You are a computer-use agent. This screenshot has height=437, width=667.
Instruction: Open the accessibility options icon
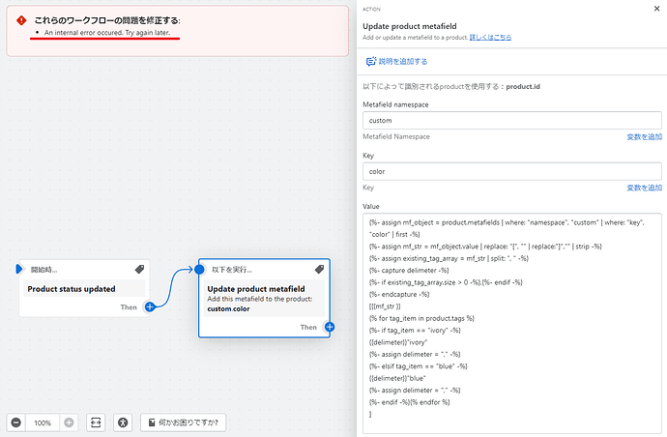click(123, 422)
